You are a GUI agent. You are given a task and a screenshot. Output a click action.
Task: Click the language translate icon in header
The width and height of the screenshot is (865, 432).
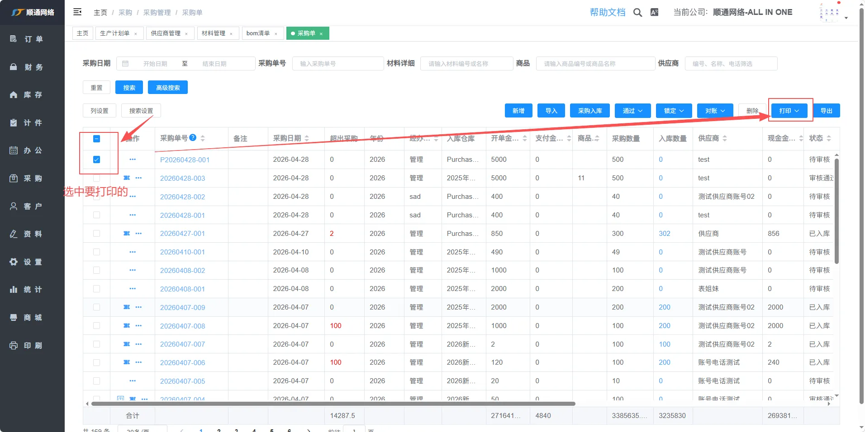[x=654, y=13]
